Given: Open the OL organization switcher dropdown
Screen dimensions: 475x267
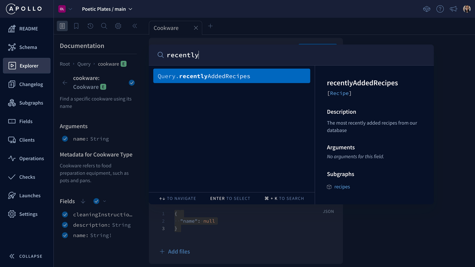Looking at the screenshot, I should (x=65, y=9).
